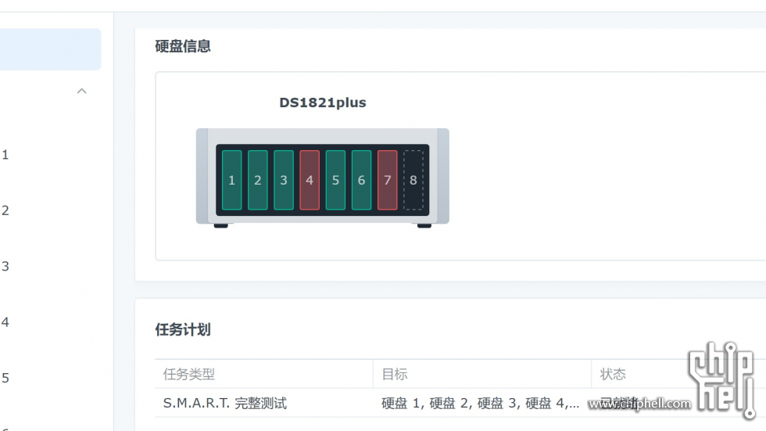This screenshot has width=766, height=431.
Task: Click the 硬盘信息 section heading
Action: (x=183, y=46)
